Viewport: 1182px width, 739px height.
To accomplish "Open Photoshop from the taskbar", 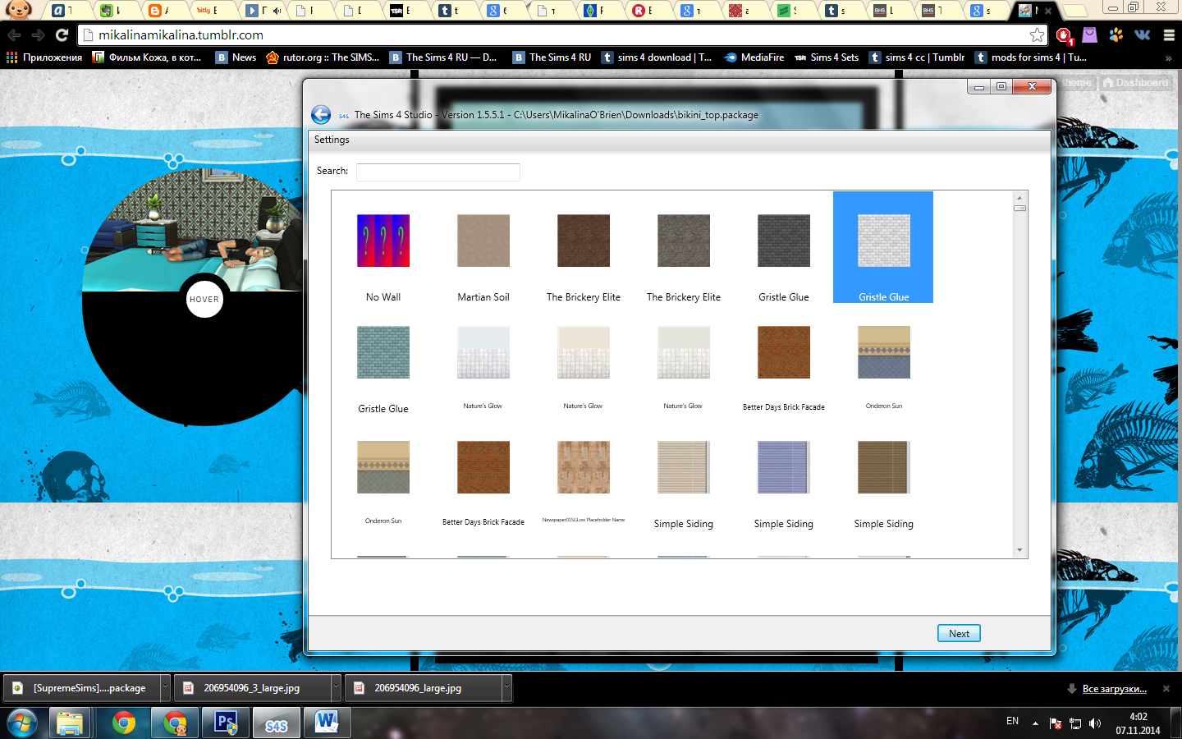I will point(226,723).
